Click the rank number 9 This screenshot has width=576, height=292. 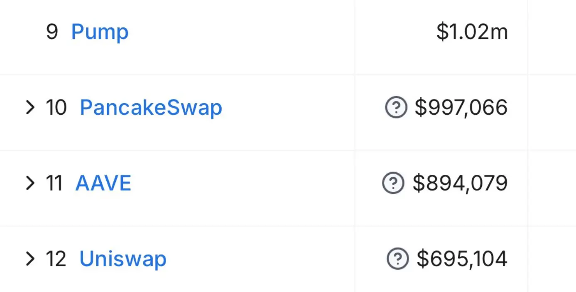[x=52, y=32]
